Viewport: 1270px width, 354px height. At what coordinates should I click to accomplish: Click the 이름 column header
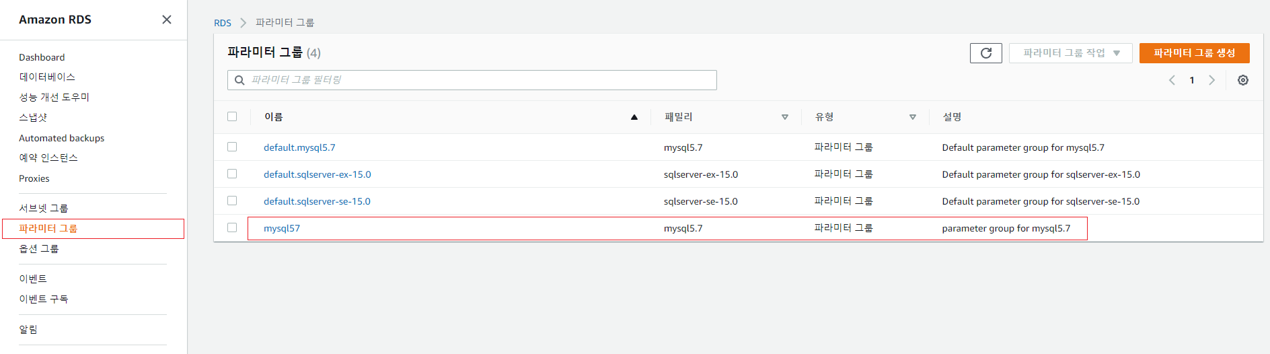point(273,117)
